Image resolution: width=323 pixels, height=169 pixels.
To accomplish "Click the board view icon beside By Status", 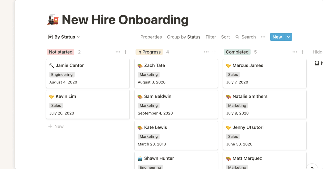I will [50, 37].
